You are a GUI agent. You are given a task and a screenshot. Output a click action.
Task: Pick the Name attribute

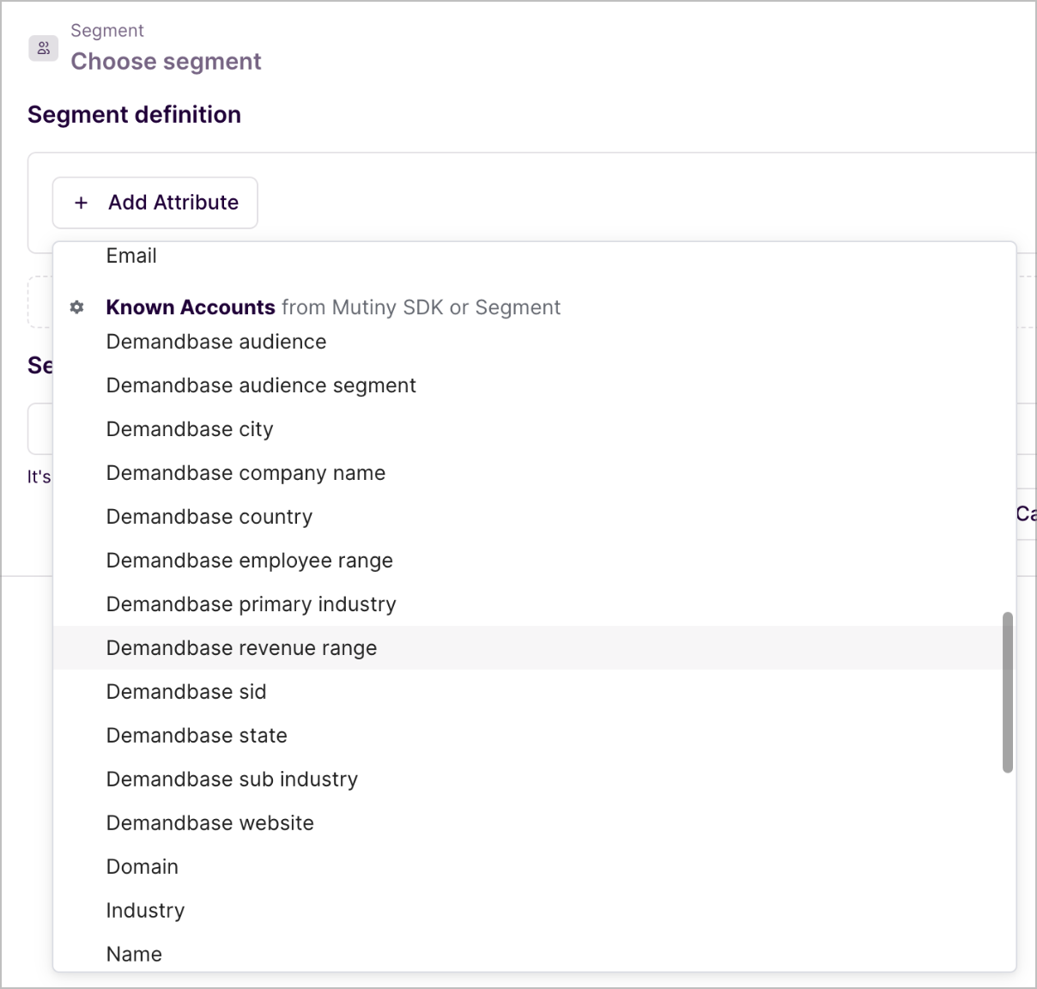(x=534, y=954)
